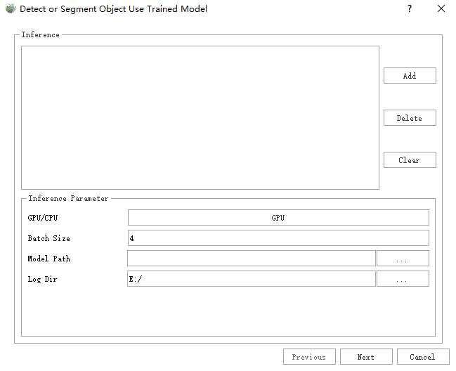This screenshot has height=371, width=456.
Task: Click the application icon in the title bar
Action: [x=10, y=9]
